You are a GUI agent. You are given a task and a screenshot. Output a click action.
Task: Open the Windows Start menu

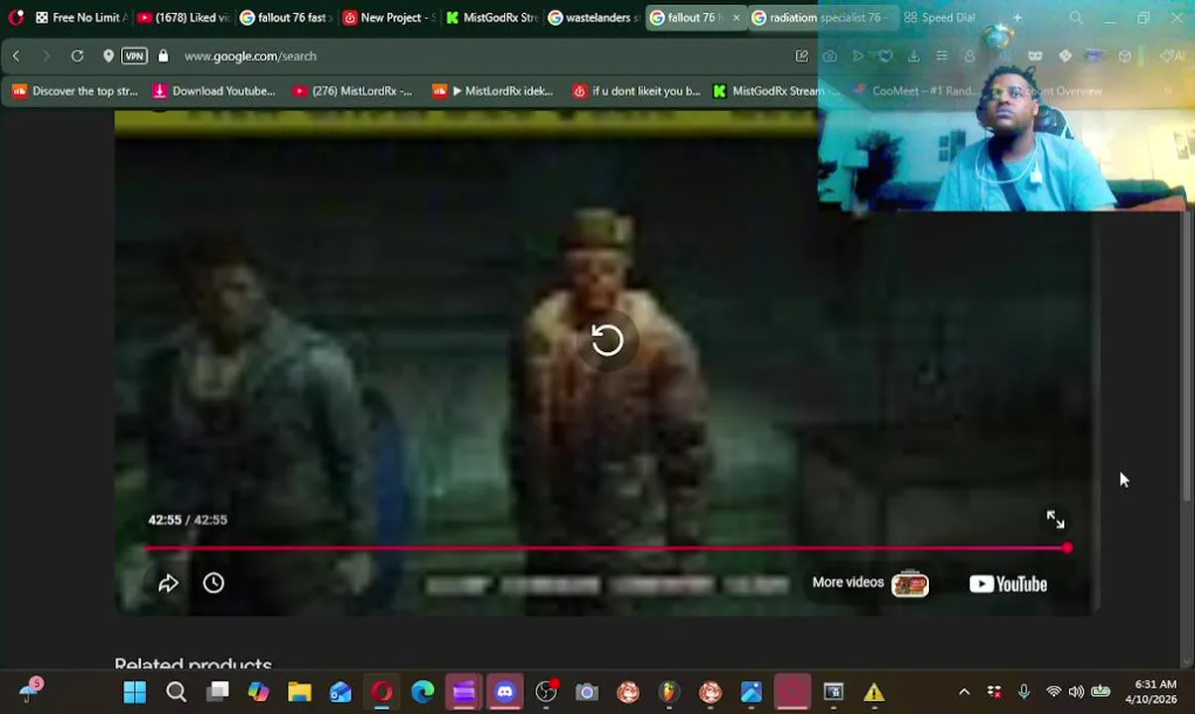point(135,692)
